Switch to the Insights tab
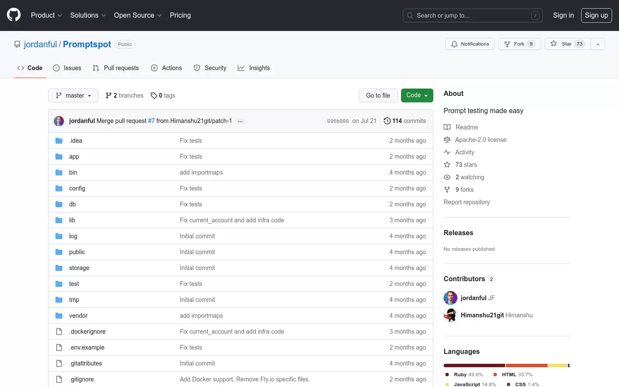619x387 pixels. coord(254,68)
